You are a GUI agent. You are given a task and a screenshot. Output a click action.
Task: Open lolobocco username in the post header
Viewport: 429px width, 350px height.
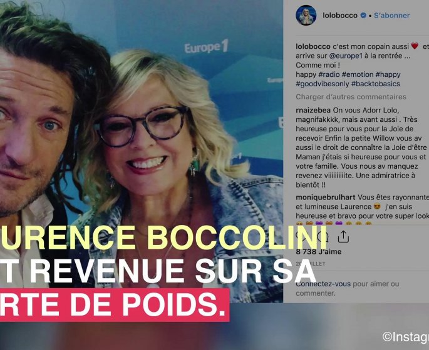point(340,16)
